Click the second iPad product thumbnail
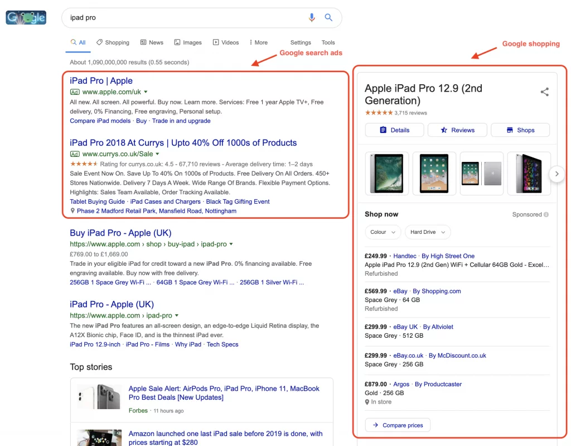Viewport: 571px width, 446px height. click(434, 173)
